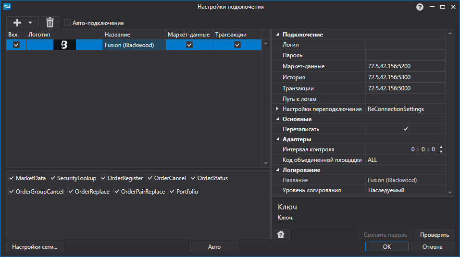460x257 pixels.
Task: Collapse the Основные section
Action: [x=277, y=119]
